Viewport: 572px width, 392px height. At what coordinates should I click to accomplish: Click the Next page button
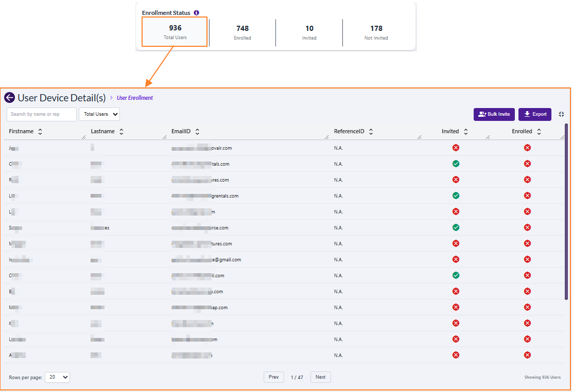[320, 377]
